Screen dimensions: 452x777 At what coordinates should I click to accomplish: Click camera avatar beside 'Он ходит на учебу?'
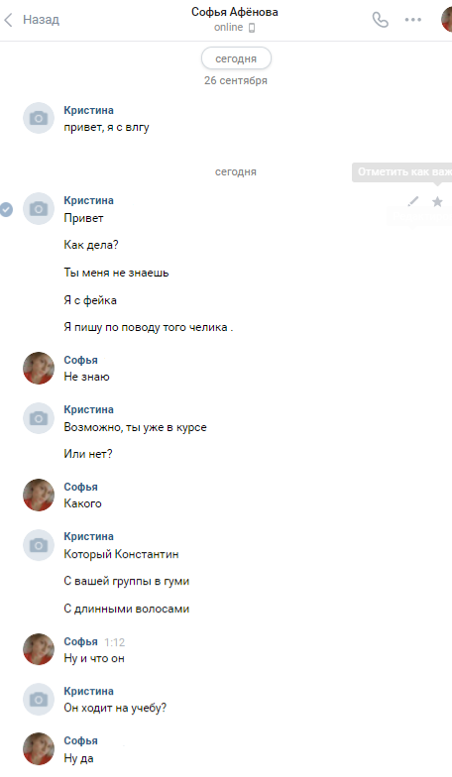pos(39,700)
